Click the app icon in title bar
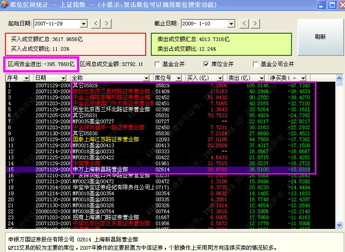Screen dimensions: 345x252 [5, 6]
